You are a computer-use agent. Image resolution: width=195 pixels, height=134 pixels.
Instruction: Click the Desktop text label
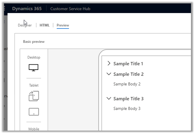coord(34,57)
